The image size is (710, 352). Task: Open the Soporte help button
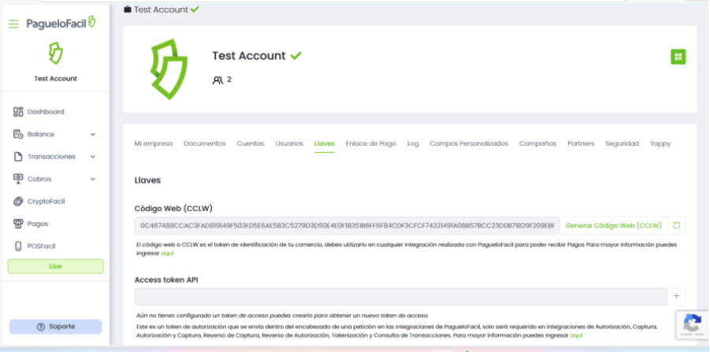[x=55, y=327]
